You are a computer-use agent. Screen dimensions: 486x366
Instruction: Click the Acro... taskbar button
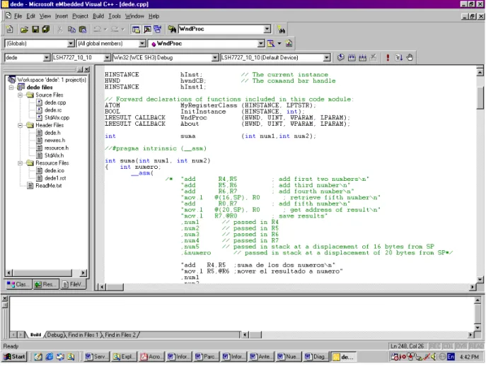coord(151,357)
